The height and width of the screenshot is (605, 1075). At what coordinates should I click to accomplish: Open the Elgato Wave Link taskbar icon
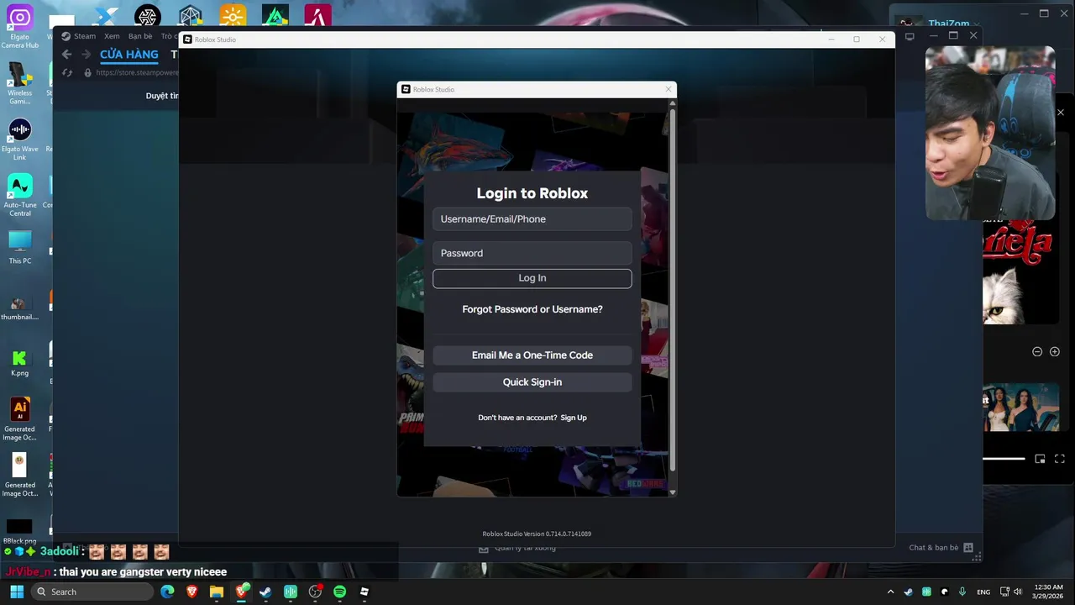pyautogui.click(x=291, y=592)
